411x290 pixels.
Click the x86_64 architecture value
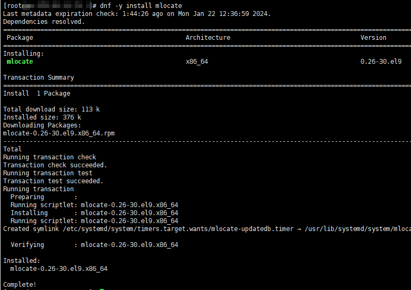point(197,62)
